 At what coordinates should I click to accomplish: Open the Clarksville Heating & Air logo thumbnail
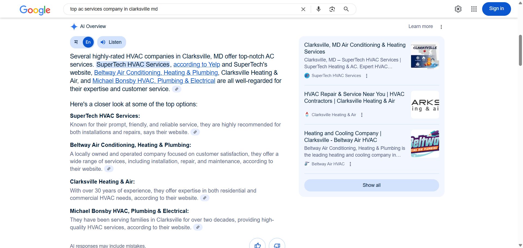(425, 105)
